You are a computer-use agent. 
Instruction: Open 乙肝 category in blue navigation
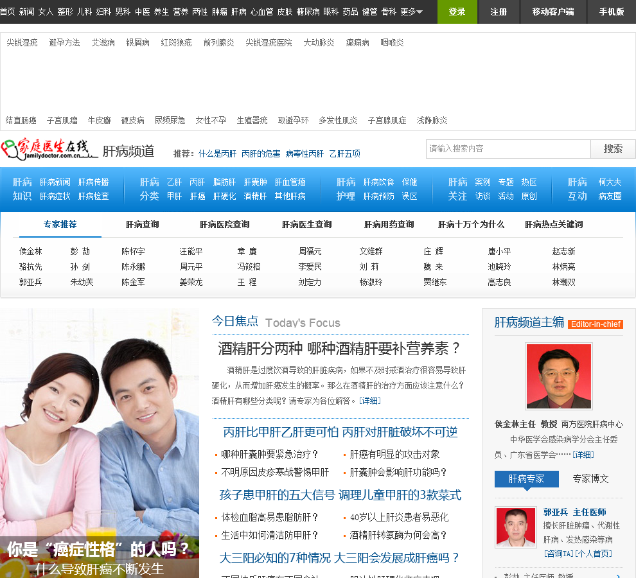[174, 182]
